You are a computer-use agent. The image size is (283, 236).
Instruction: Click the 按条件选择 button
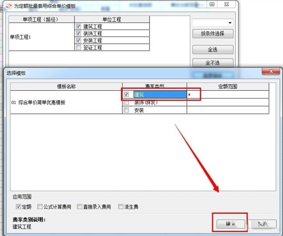click(x=213, y=33)
